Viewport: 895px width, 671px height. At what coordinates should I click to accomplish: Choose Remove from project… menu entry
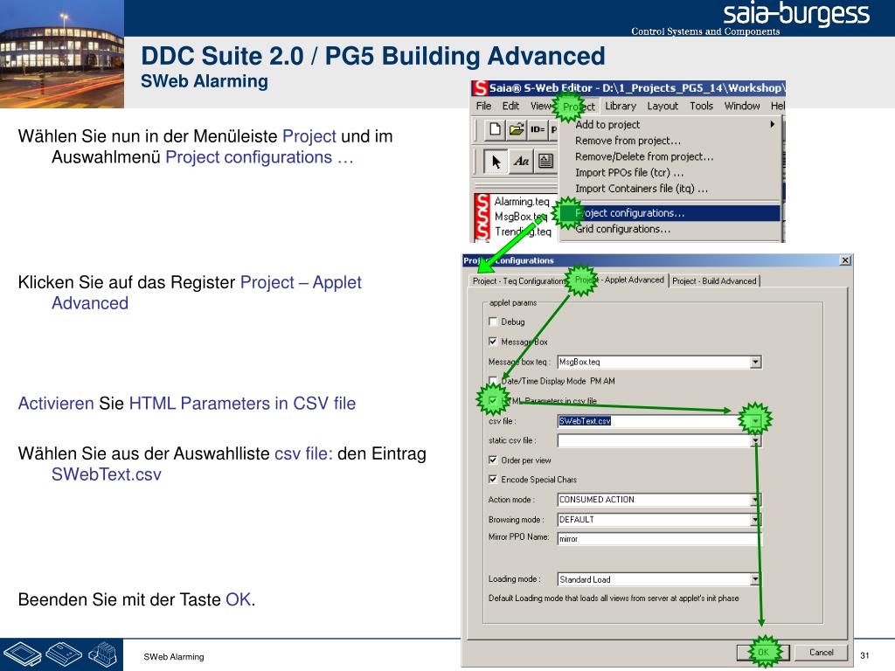(628, 141)
